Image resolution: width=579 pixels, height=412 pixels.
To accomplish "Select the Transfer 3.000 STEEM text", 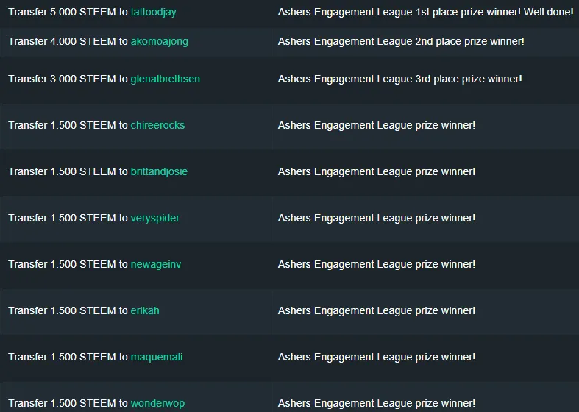I will (x=62, y=79).
